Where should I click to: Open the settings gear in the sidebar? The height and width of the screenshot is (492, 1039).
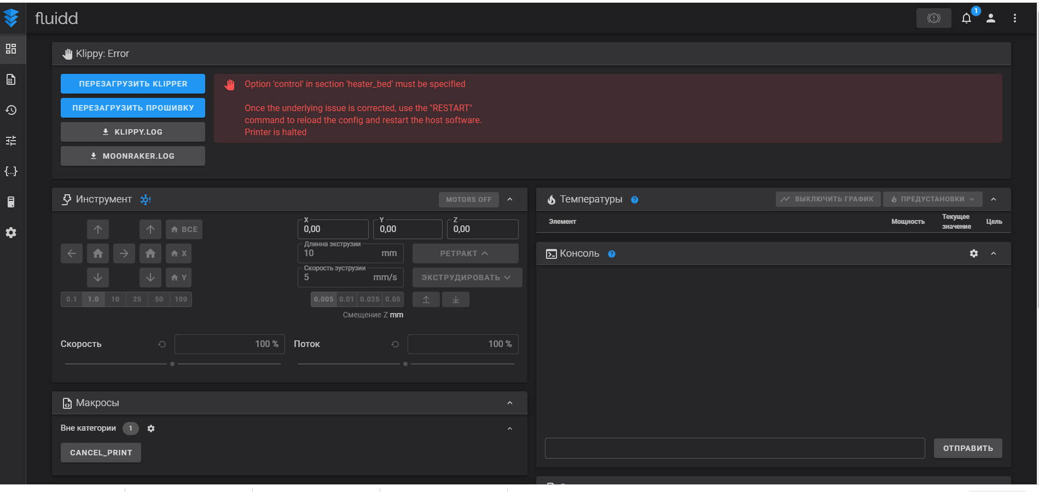pos(11,233)
